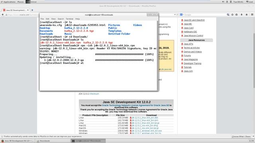
Task: Click the terminal title bar root@localhost:~/Downloads
Action: click(x=99, y=15)
